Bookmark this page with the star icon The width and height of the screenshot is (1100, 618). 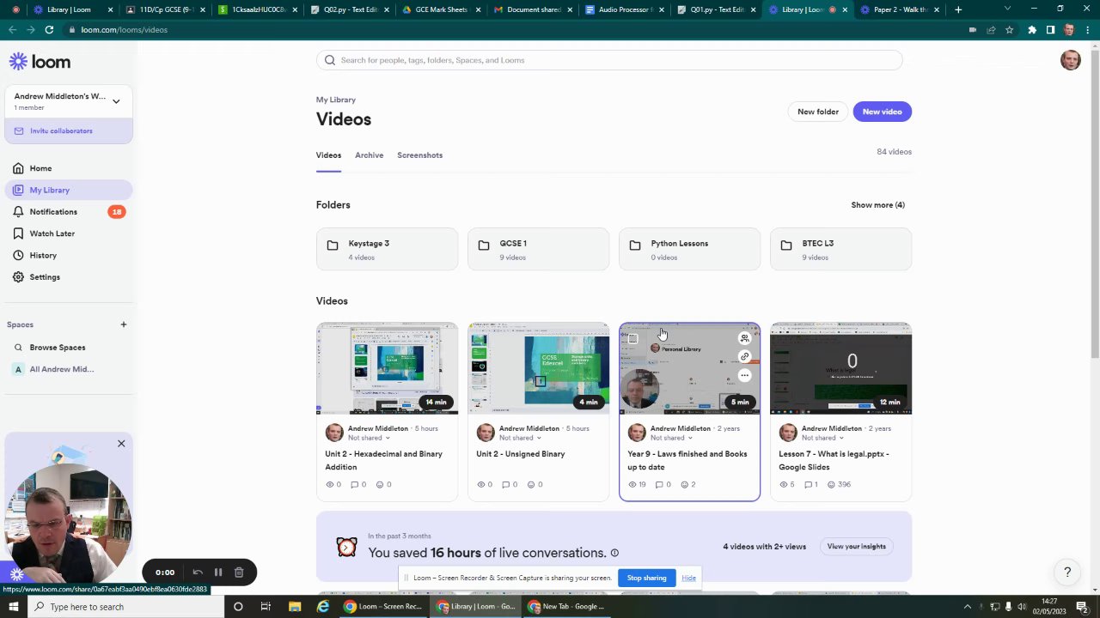click(x=1009, y=29)
